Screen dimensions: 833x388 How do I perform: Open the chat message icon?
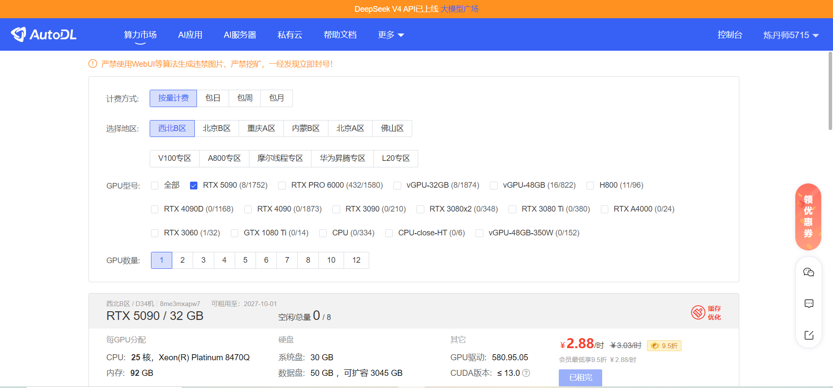[x=809, y=303]
